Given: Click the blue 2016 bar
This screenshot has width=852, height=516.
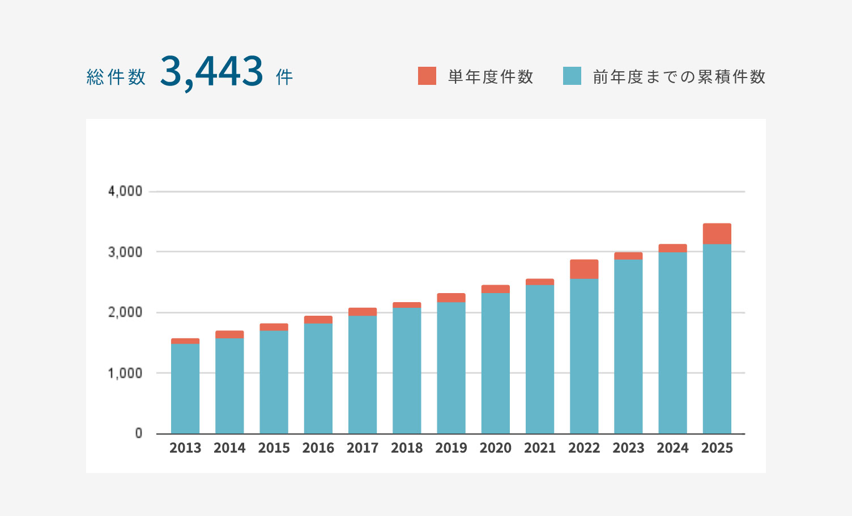Looking at the screenshot, I should pos(318,379).
